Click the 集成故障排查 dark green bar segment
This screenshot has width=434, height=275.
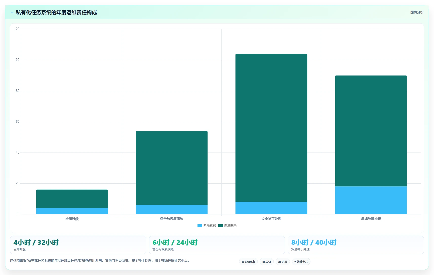(371, 131)
